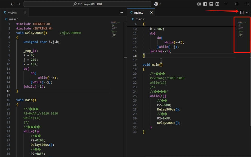251x157 pixels.
Task: Open More Actions menu in the right editor group
Action: pos(248,12)
